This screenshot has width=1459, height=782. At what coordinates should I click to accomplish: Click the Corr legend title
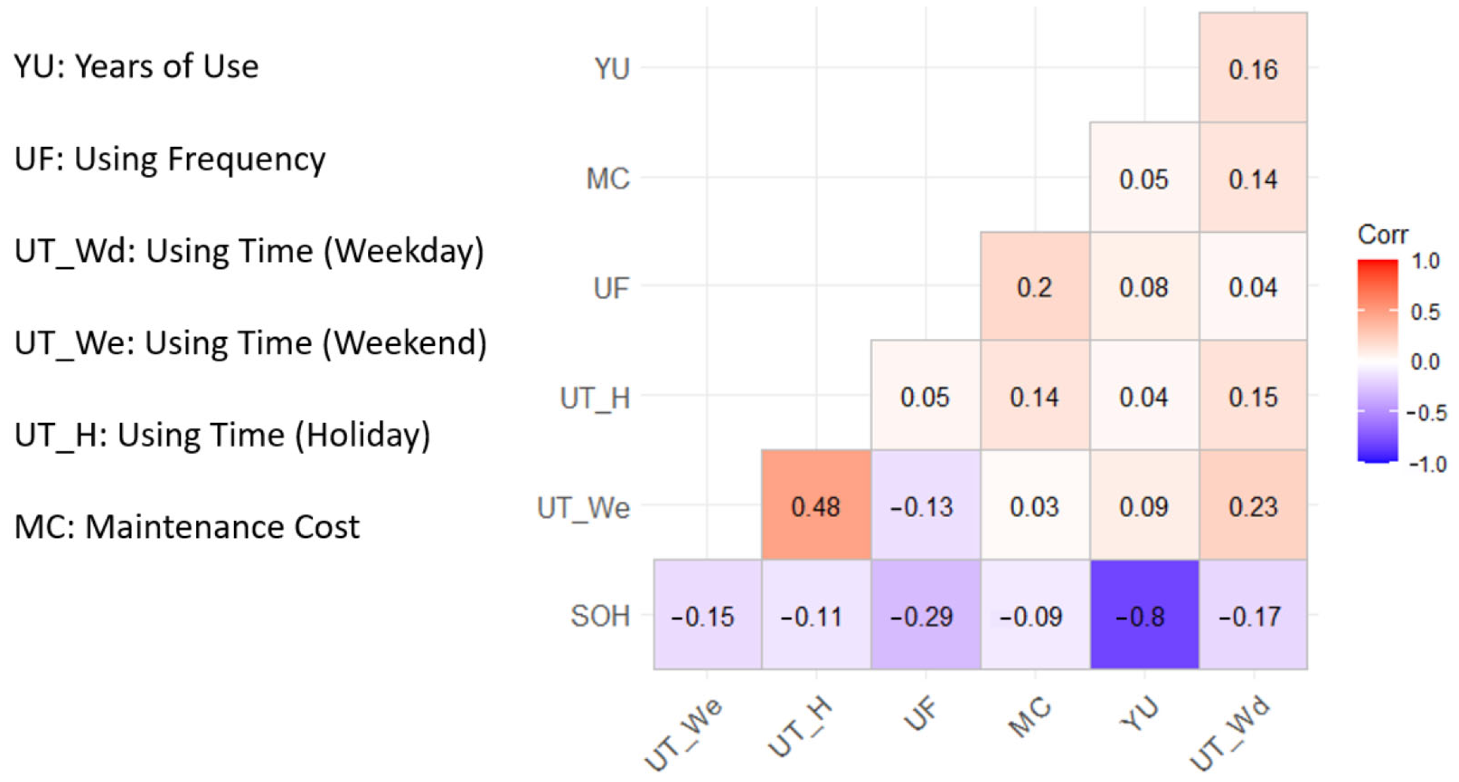[x=1383, y=235]
